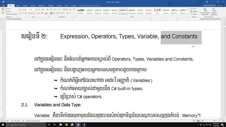
Task: Toggle bold formatting
Action: 20,13
